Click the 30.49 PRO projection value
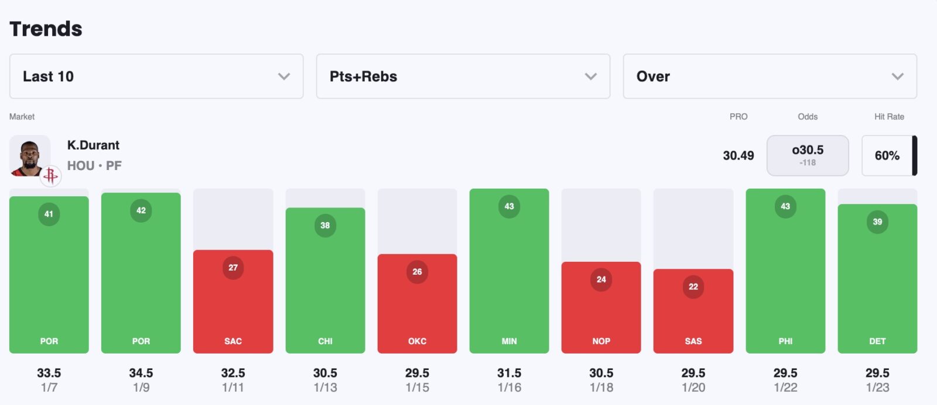Screen dimensions: 937x405 tap(738, 155)
